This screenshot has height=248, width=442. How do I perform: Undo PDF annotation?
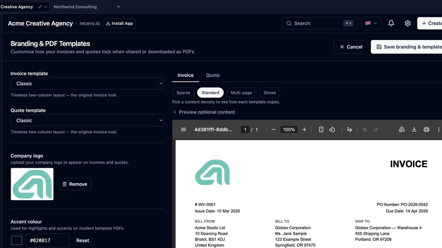pyautogui.click(x=365, y=130)
